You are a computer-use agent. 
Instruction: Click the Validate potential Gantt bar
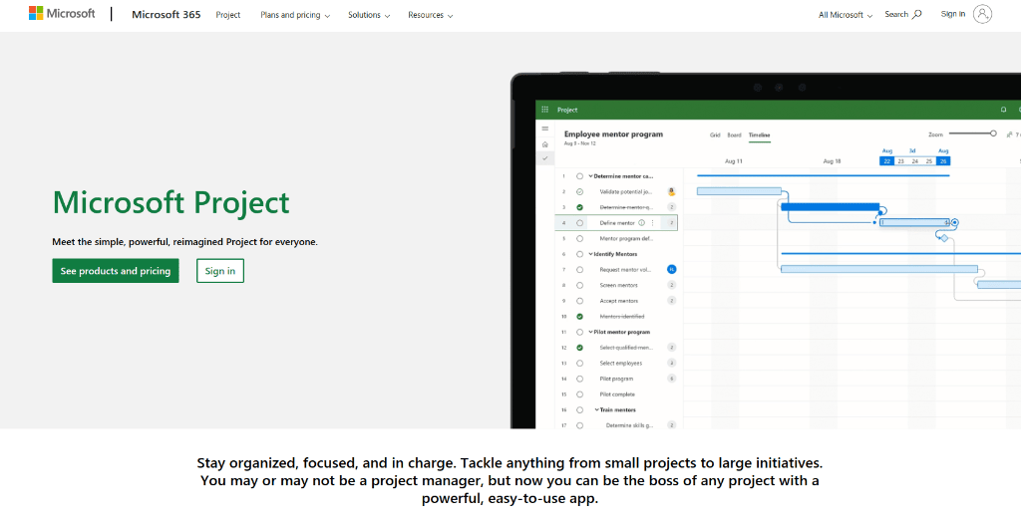pyautogui.click(x=739, y=191)
